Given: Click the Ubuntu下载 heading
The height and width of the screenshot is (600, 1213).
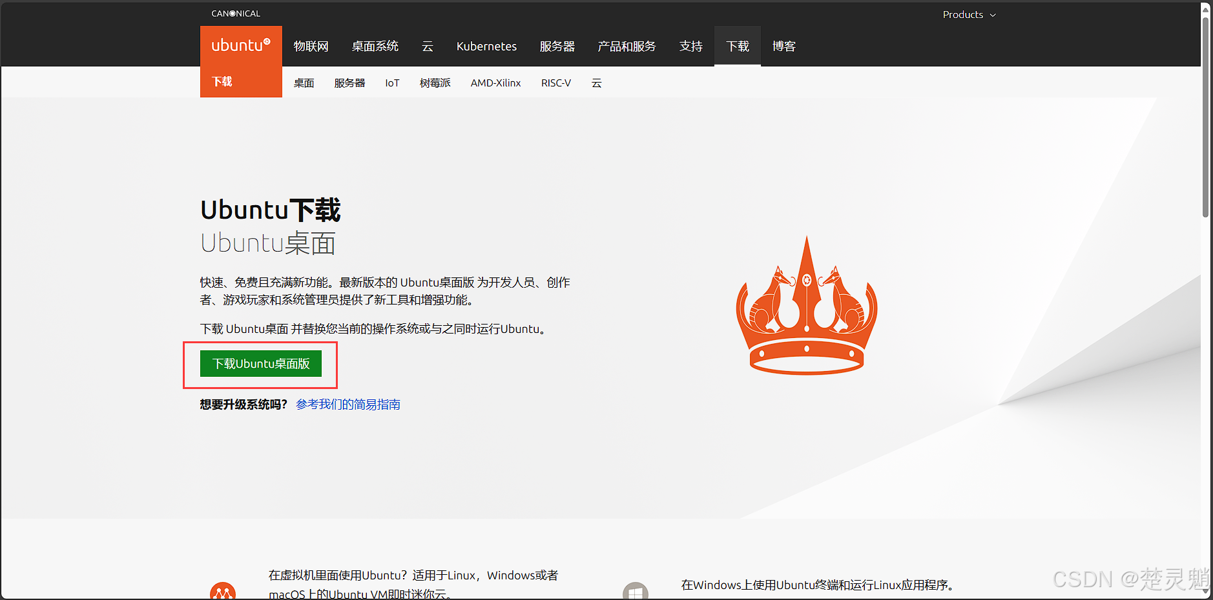Looking at the screenshot, I should [271, 210].
